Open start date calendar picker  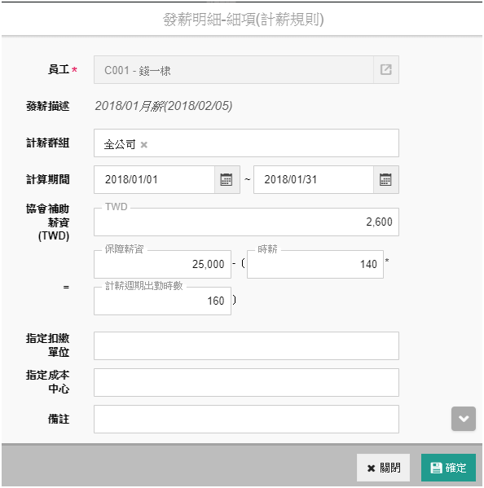(x=227, y=179)
